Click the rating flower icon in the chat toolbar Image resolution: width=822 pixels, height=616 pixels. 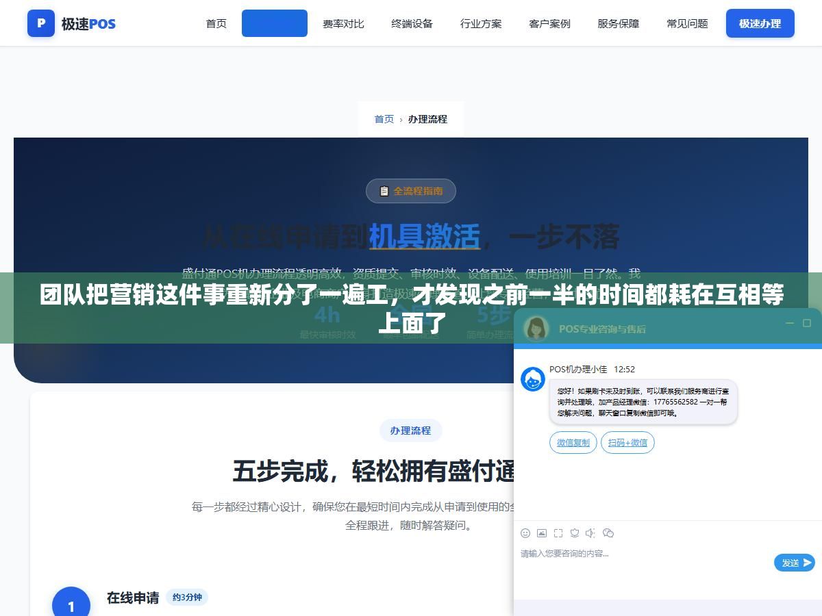click(575, 533)
